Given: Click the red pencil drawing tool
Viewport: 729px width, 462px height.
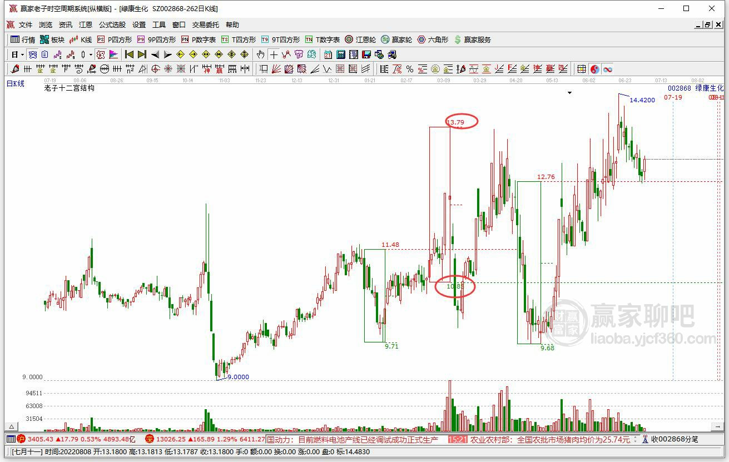Looking at the screenshot, I should pos(15,69).
